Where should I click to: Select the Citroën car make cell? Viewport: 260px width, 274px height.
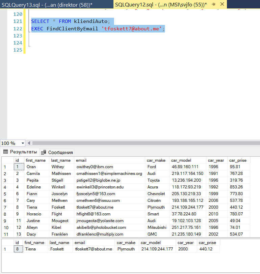(x=157, y=201)
